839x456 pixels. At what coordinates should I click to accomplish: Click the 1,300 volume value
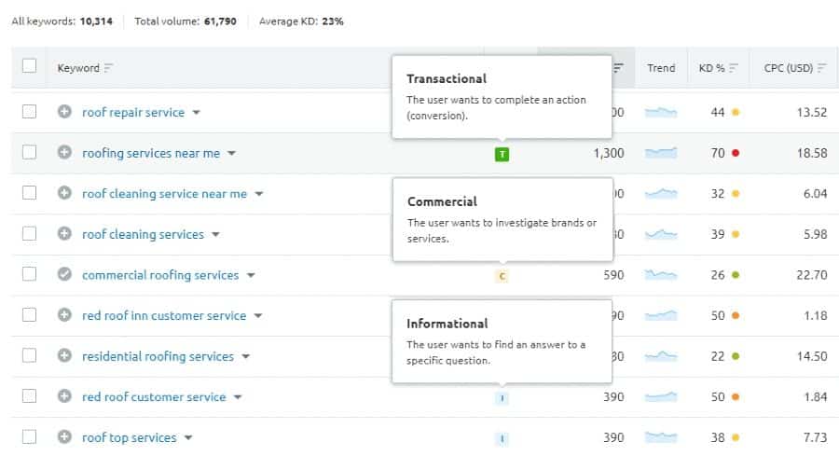tap(609, 153)
